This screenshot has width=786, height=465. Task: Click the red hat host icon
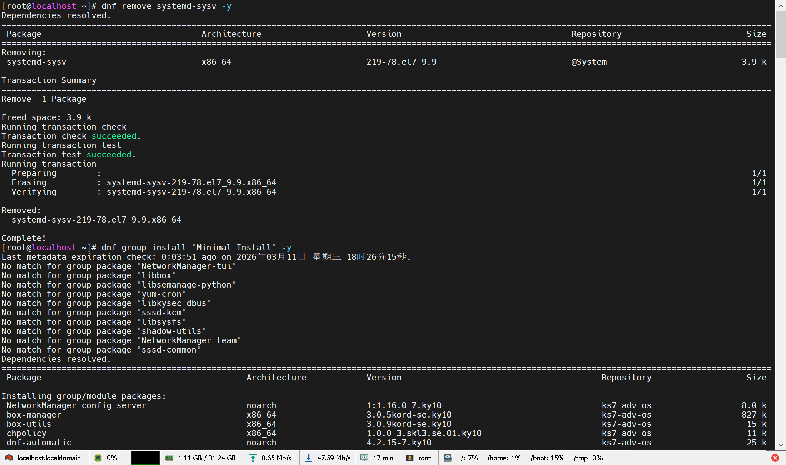tap(9, 458)
